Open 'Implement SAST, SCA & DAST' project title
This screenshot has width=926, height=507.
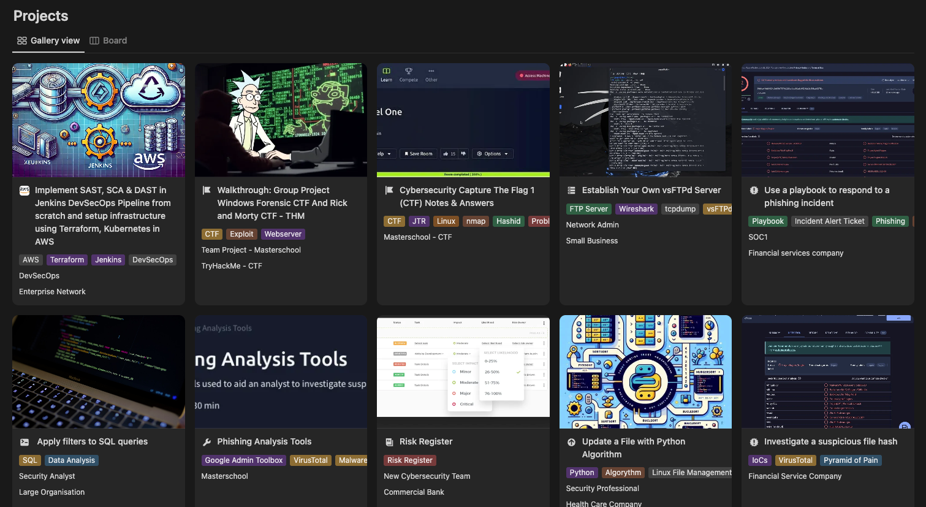click(x=103, y=216)
